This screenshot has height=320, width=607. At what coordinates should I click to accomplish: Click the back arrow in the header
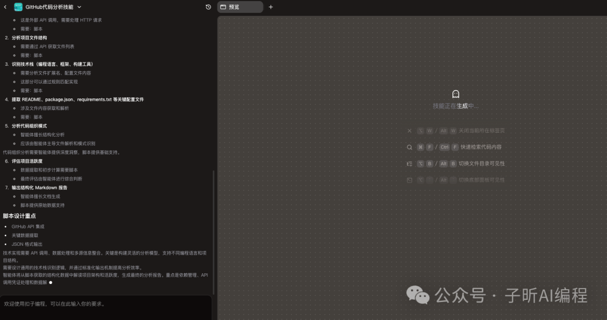coord(5,7)
